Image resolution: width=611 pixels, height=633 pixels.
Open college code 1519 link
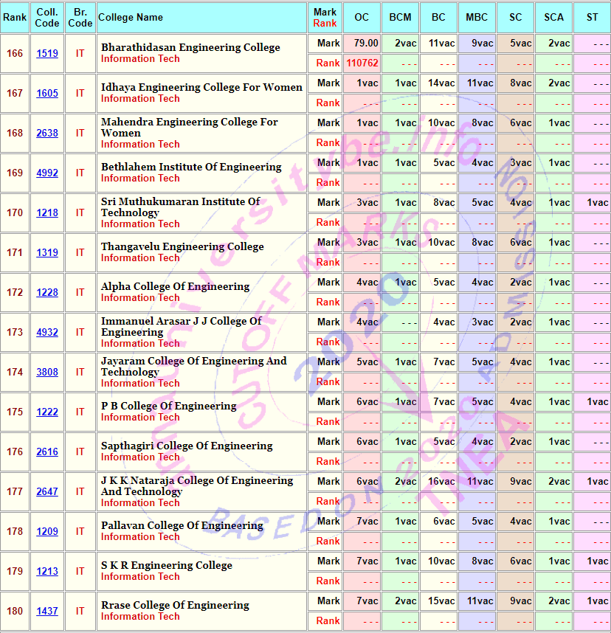(47, 53)
